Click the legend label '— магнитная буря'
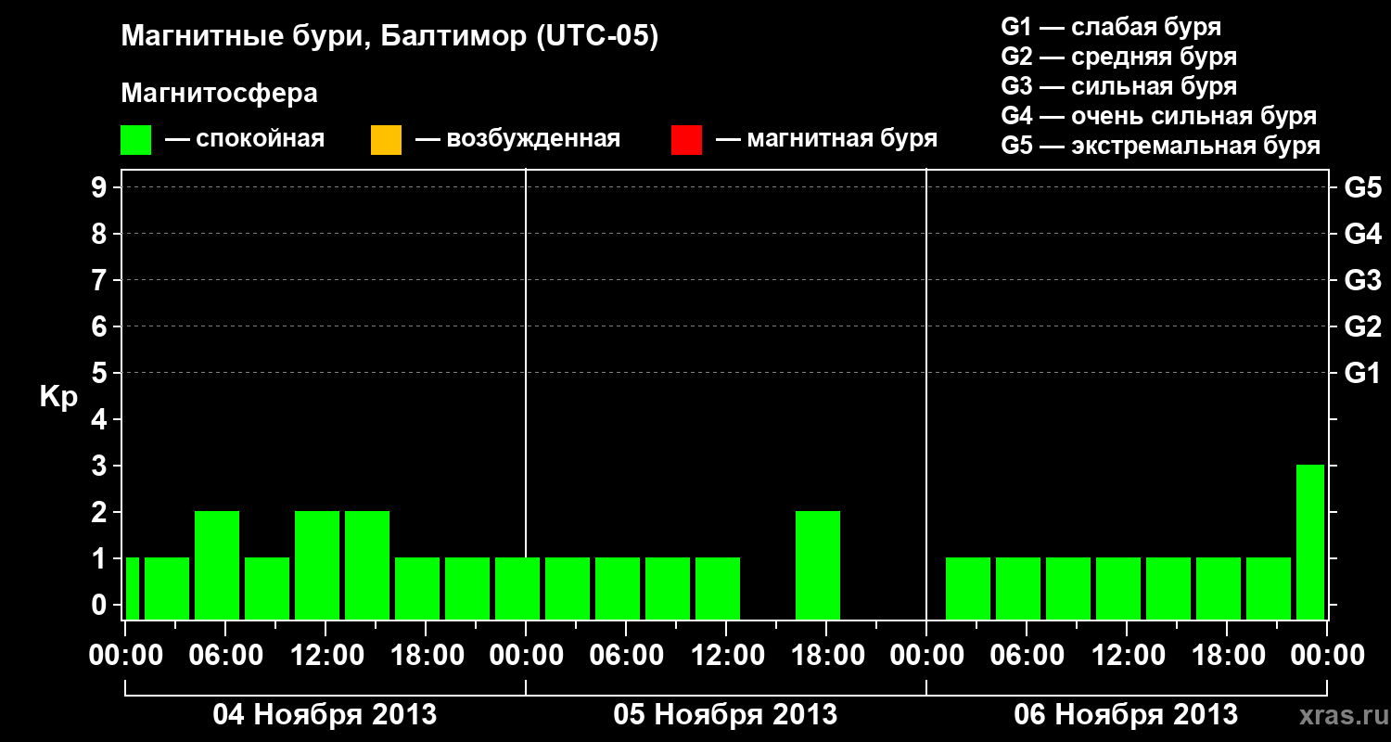This screenshot has height=742, width=1391. pos(827,139)
